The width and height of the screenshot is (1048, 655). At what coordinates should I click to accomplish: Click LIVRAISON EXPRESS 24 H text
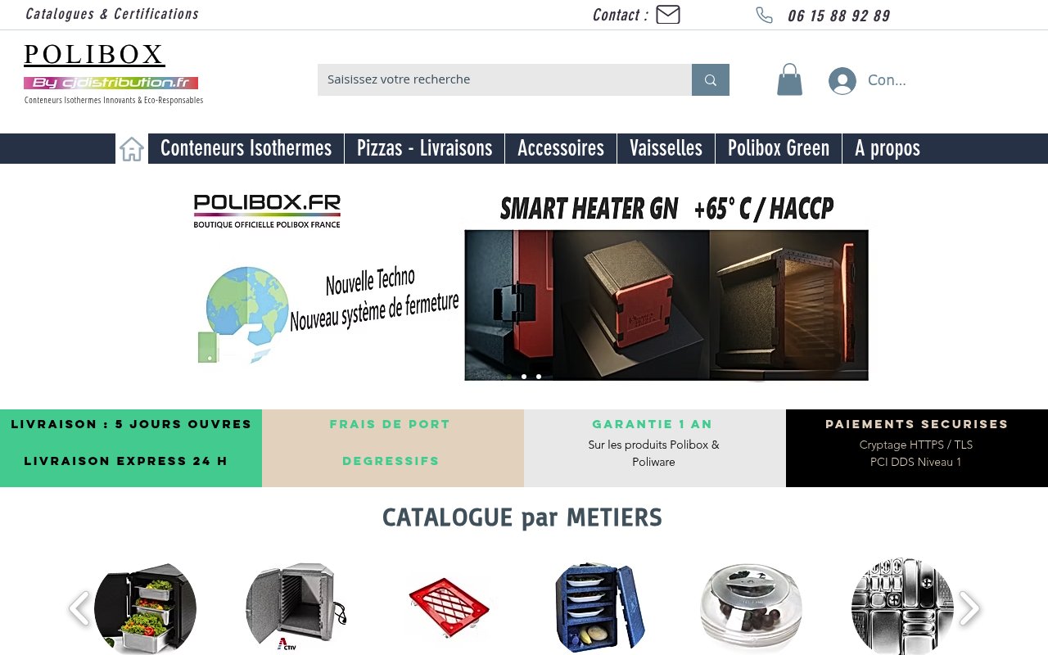coord(126,461)
